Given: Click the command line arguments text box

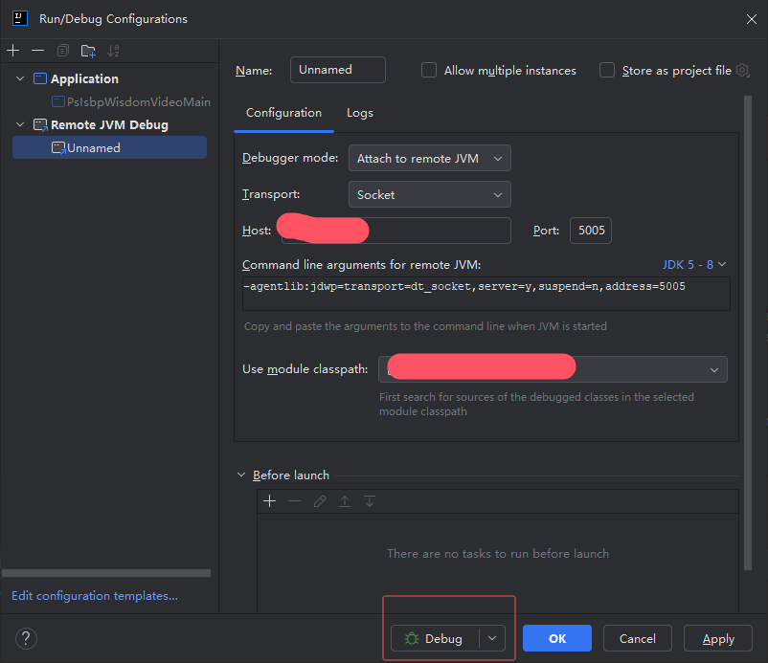Looking at the screenshot, I should [x=486, y=293].
